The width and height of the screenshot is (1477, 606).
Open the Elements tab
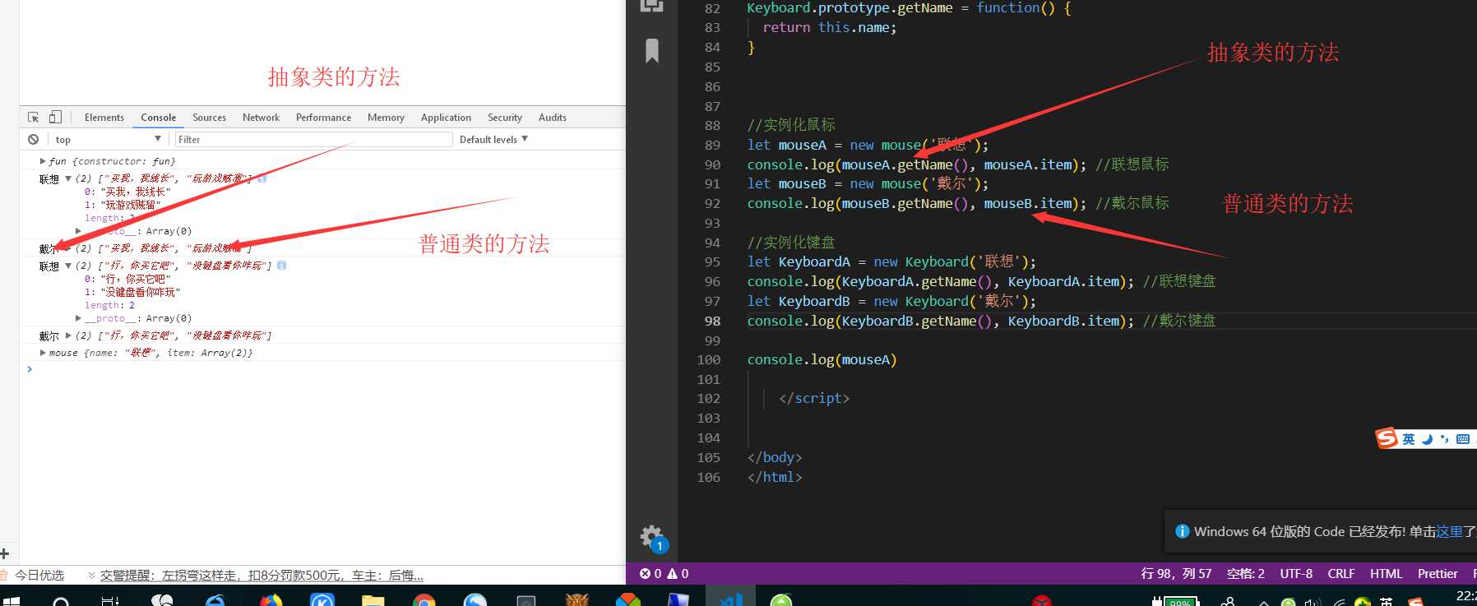click(x=104, y=118)
